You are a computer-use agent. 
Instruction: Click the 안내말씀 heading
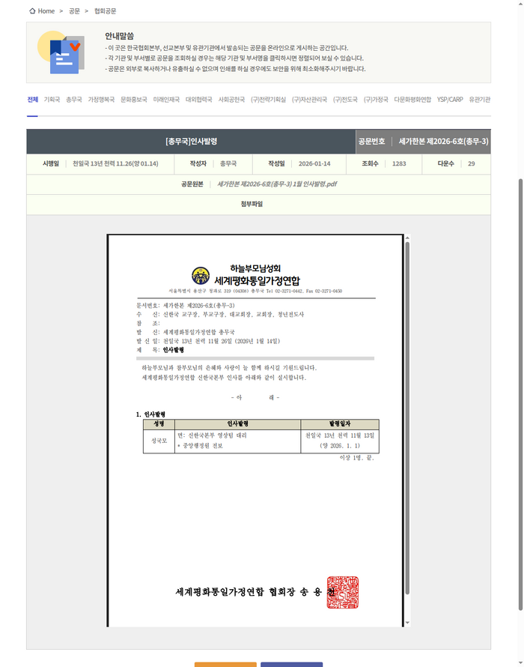coord(120,36)
